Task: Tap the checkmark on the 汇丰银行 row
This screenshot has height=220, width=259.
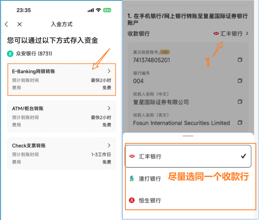Action: tap(243, 156)
